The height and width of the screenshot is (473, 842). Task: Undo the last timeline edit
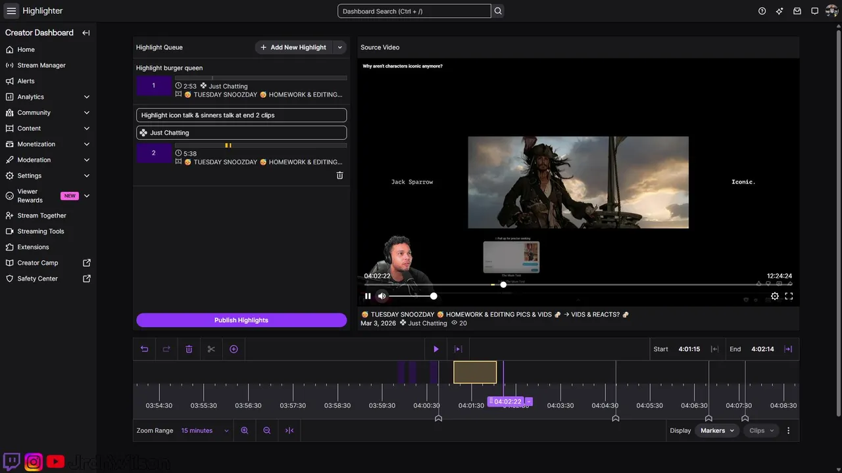pyautogui.click(x=145, y=349)
